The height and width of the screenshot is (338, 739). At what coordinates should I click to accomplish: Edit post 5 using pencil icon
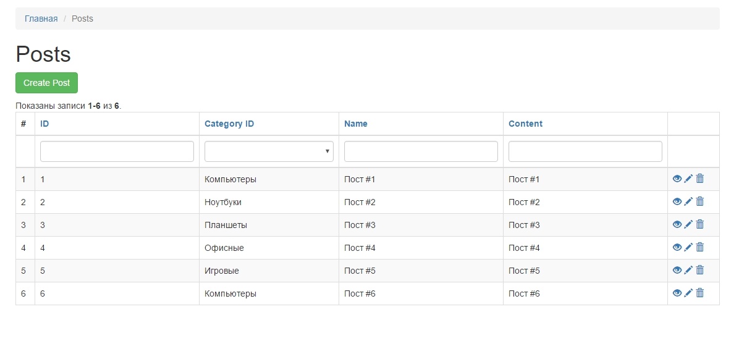[x=688, y=270]
